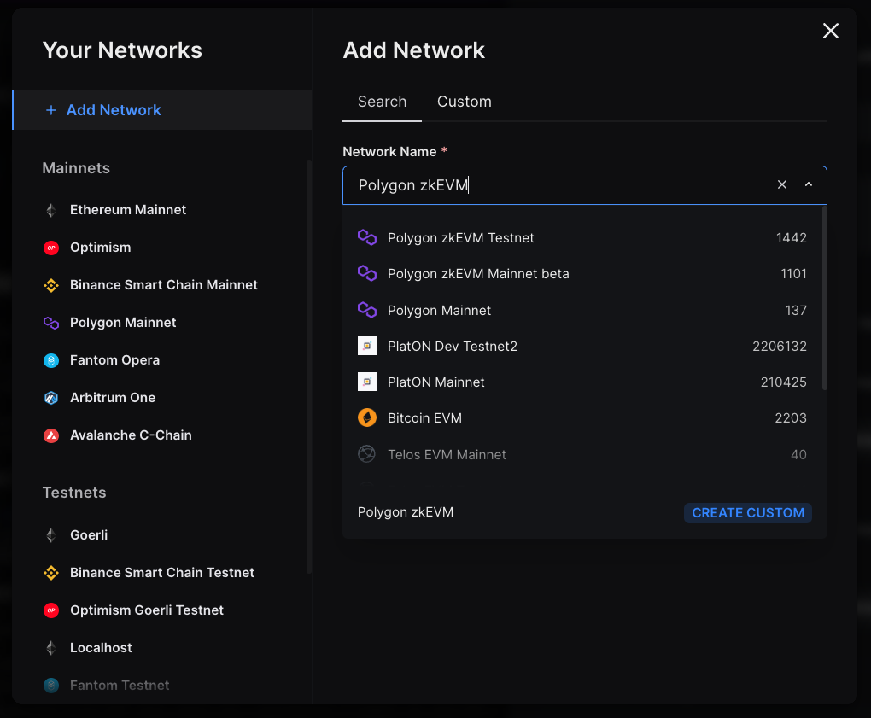Click the Goerli network diamond icon
Image resolution: width=871 pixels, height=718 pixels.
click(51, 535)
